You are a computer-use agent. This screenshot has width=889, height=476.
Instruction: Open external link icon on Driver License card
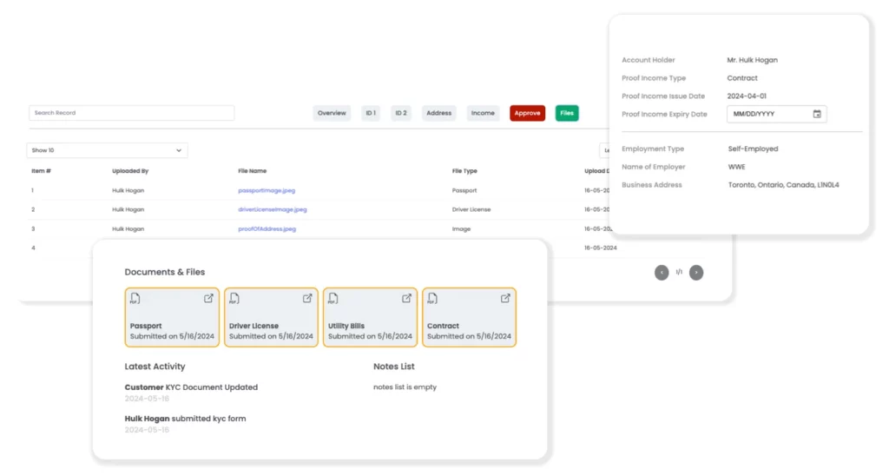[x=307, y=298]
